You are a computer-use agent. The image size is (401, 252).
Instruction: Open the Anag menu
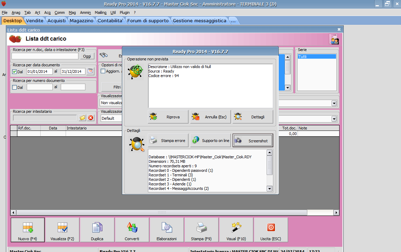click(16, 12)
